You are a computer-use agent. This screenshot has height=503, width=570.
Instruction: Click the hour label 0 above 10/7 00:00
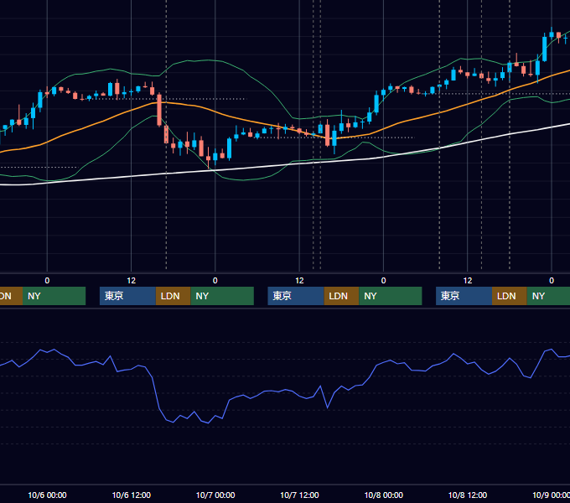click(x=215, y=281)
